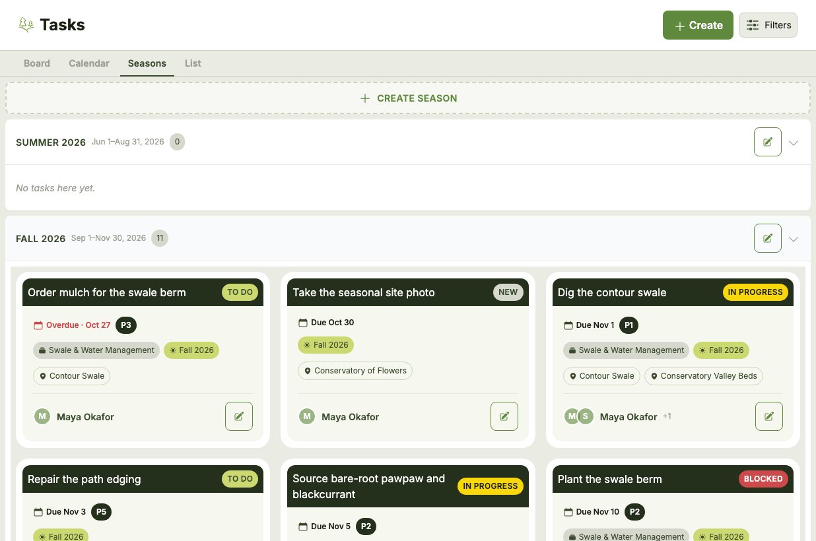816x541 pixels.
Task: Click the P2 badge beside Due Nov 10
Action: 634,512
